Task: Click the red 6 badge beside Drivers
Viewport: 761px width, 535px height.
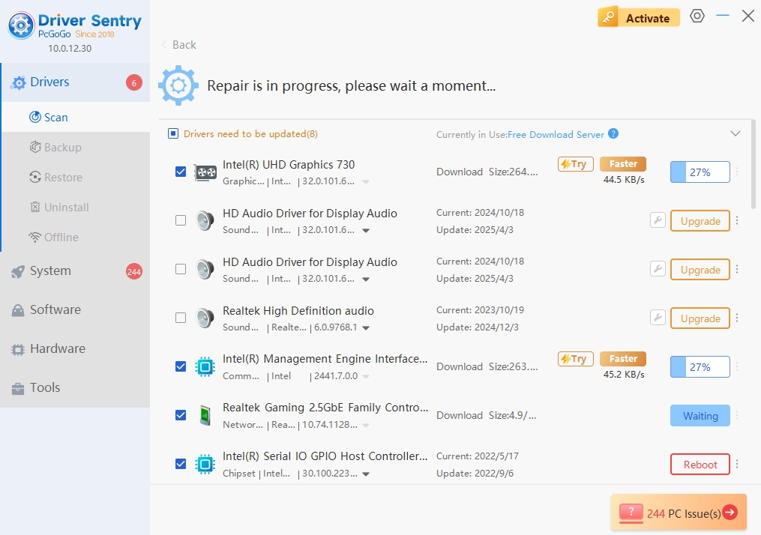Action: pos(134,82)
